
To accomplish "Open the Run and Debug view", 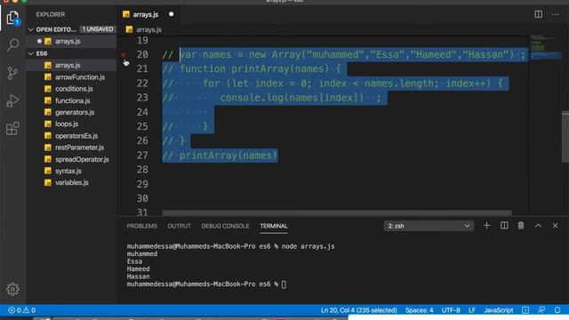I will coord(12,100).
